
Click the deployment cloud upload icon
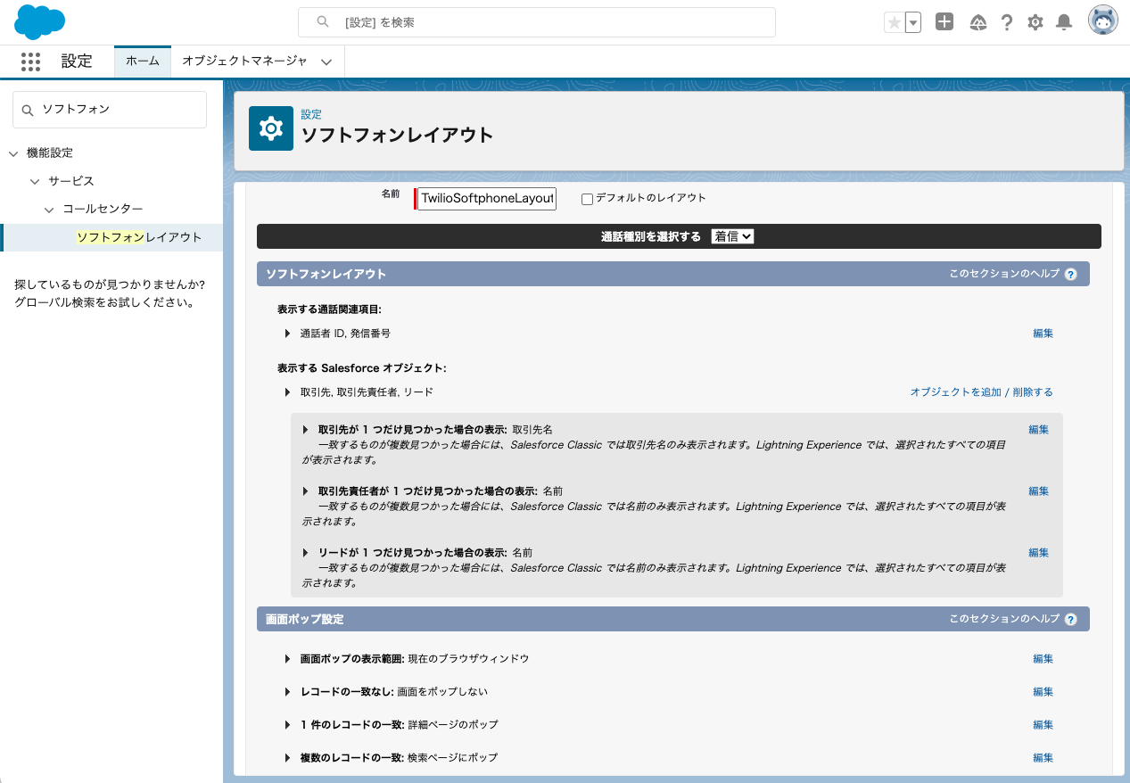977,21
